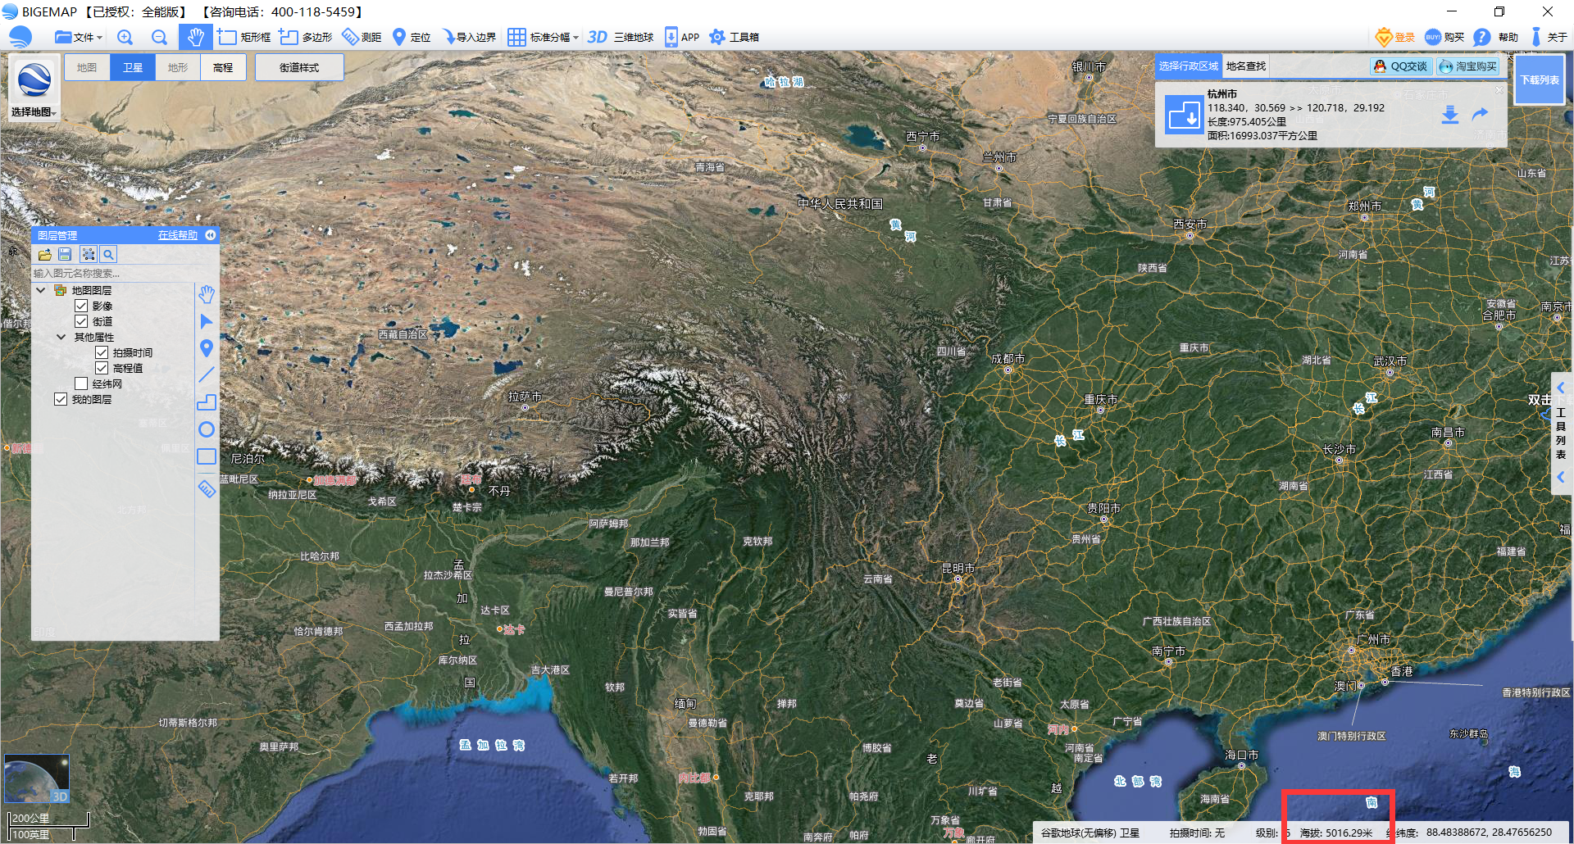Viewport: 1574px width, 844px height.
Task: Collapse the 地图图层 tree node
Action: pos(40,290)
